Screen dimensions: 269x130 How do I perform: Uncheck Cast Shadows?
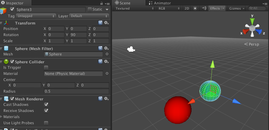pyautogui.click(x=46, y=104)
